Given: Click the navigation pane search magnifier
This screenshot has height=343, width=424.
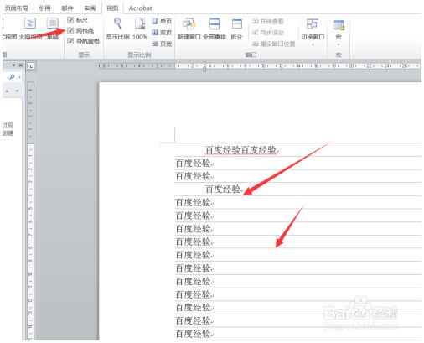Looking at the screenshot, I should click(x=12, y=76).
